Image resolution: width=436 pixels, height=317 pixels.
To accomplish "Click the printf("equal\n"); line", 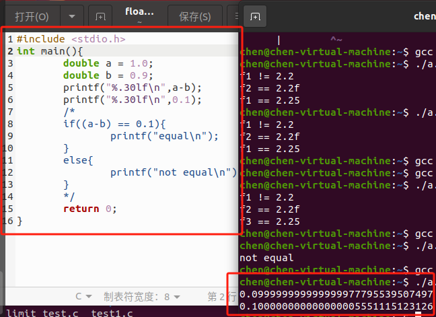I will (x=164, y=136).
